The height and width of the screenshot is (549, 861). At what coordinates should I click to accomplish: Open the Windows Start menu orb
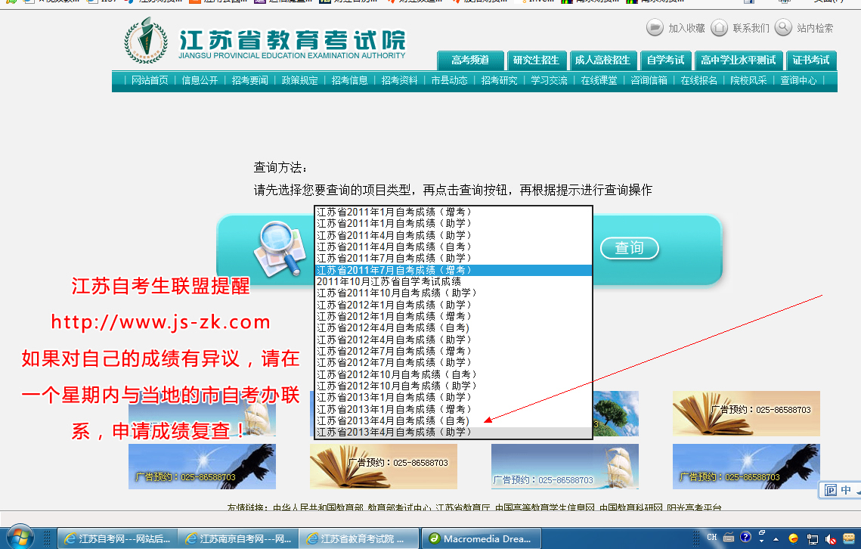[x=20, y=538]
